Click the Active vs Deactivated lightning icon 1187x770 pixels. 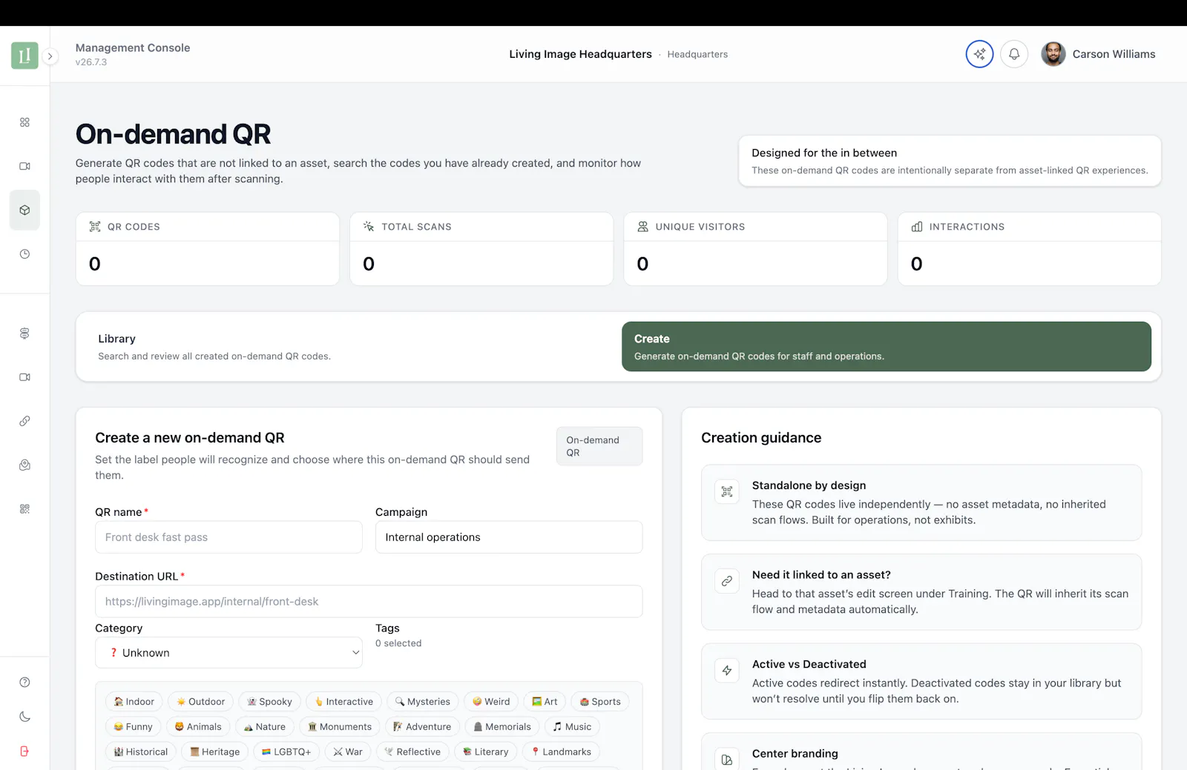727,671
